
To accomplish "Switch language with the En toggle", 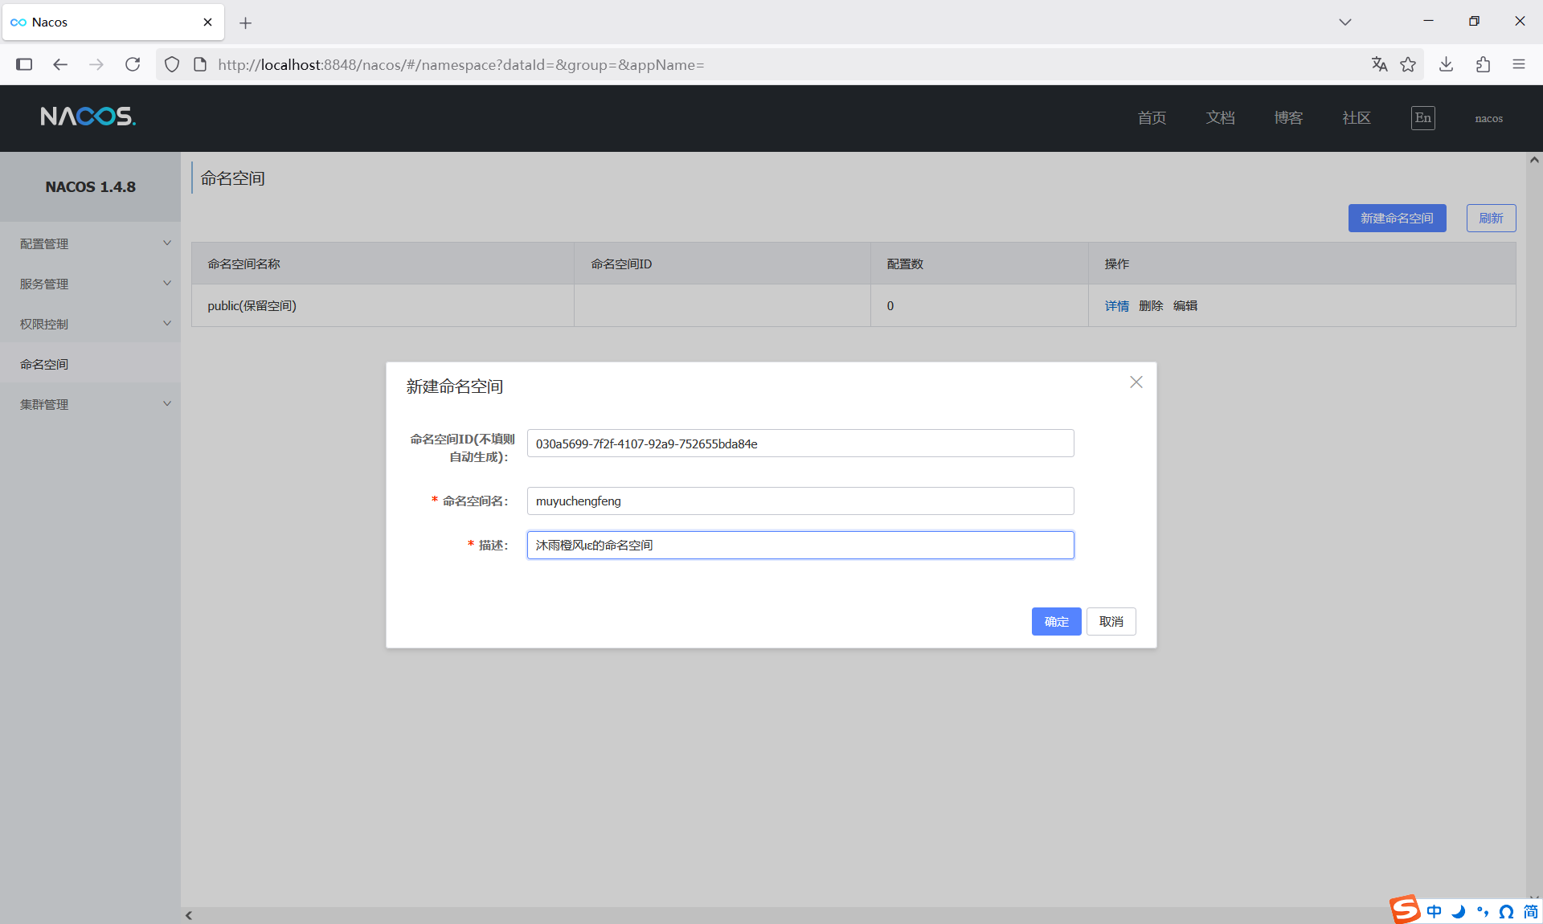I will pos(1422,118).
